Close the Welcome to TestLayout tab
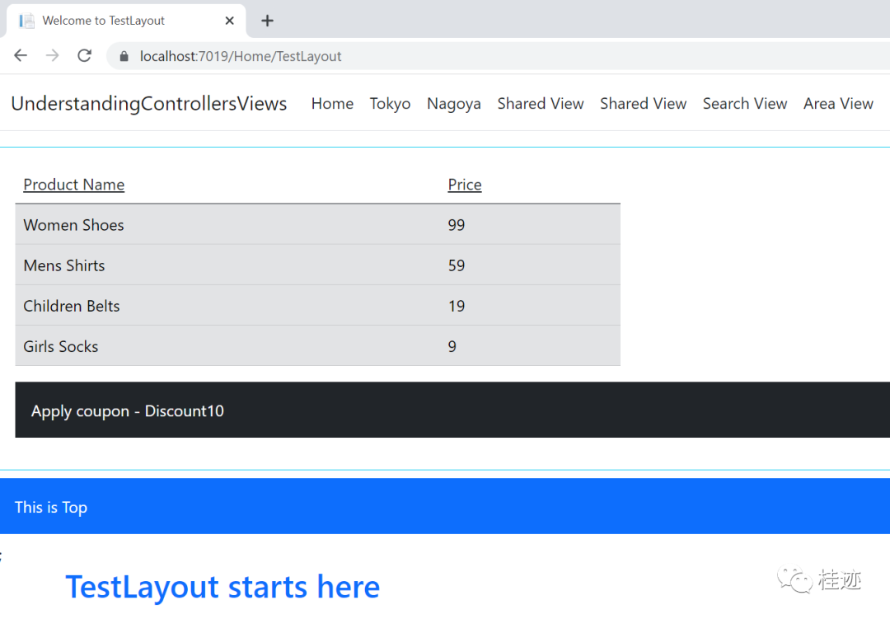 [x=229, y=21]
